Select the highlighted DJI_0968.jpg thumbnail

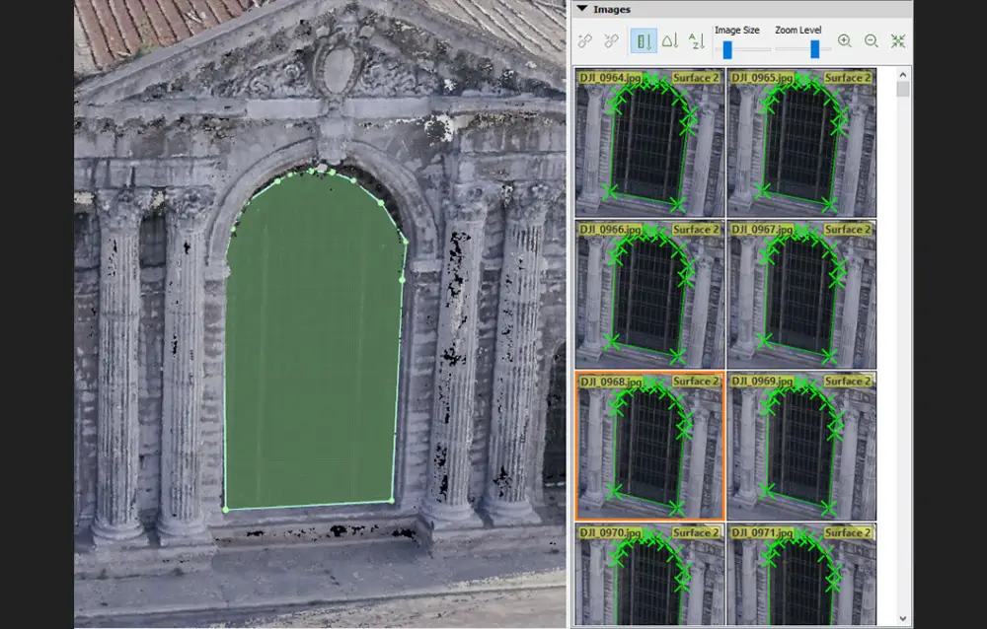[x=649, y=446]
